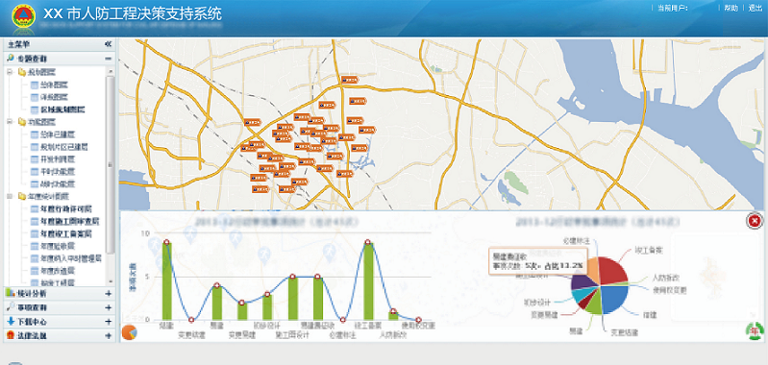
Task: Click the 退出 logout link
Action: coord(756,9)
